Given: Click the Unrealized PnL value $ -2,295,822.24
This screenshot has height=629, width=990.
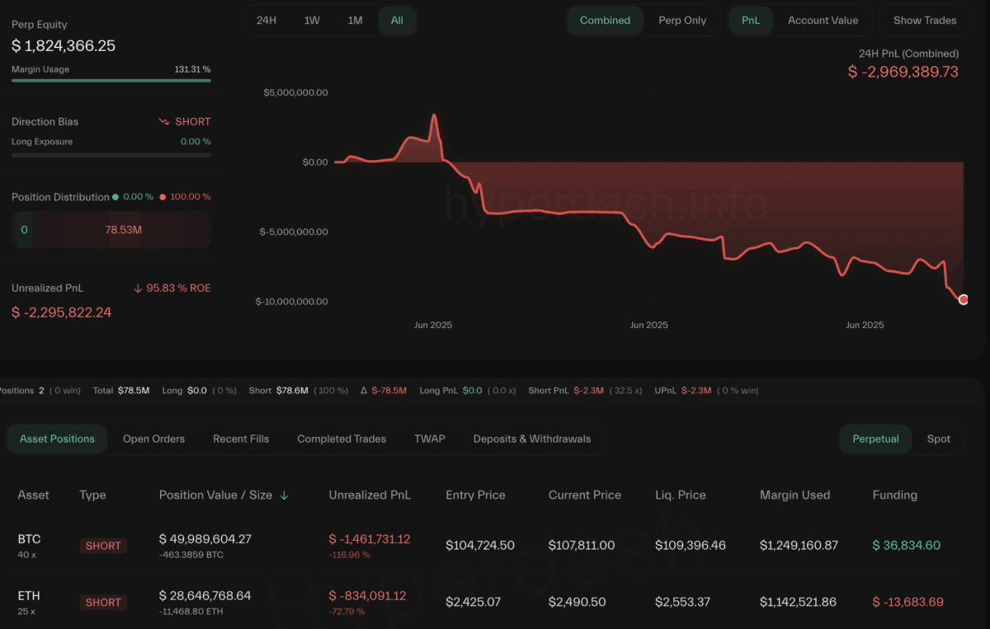Looking at the screenshot, I should 61,312.
